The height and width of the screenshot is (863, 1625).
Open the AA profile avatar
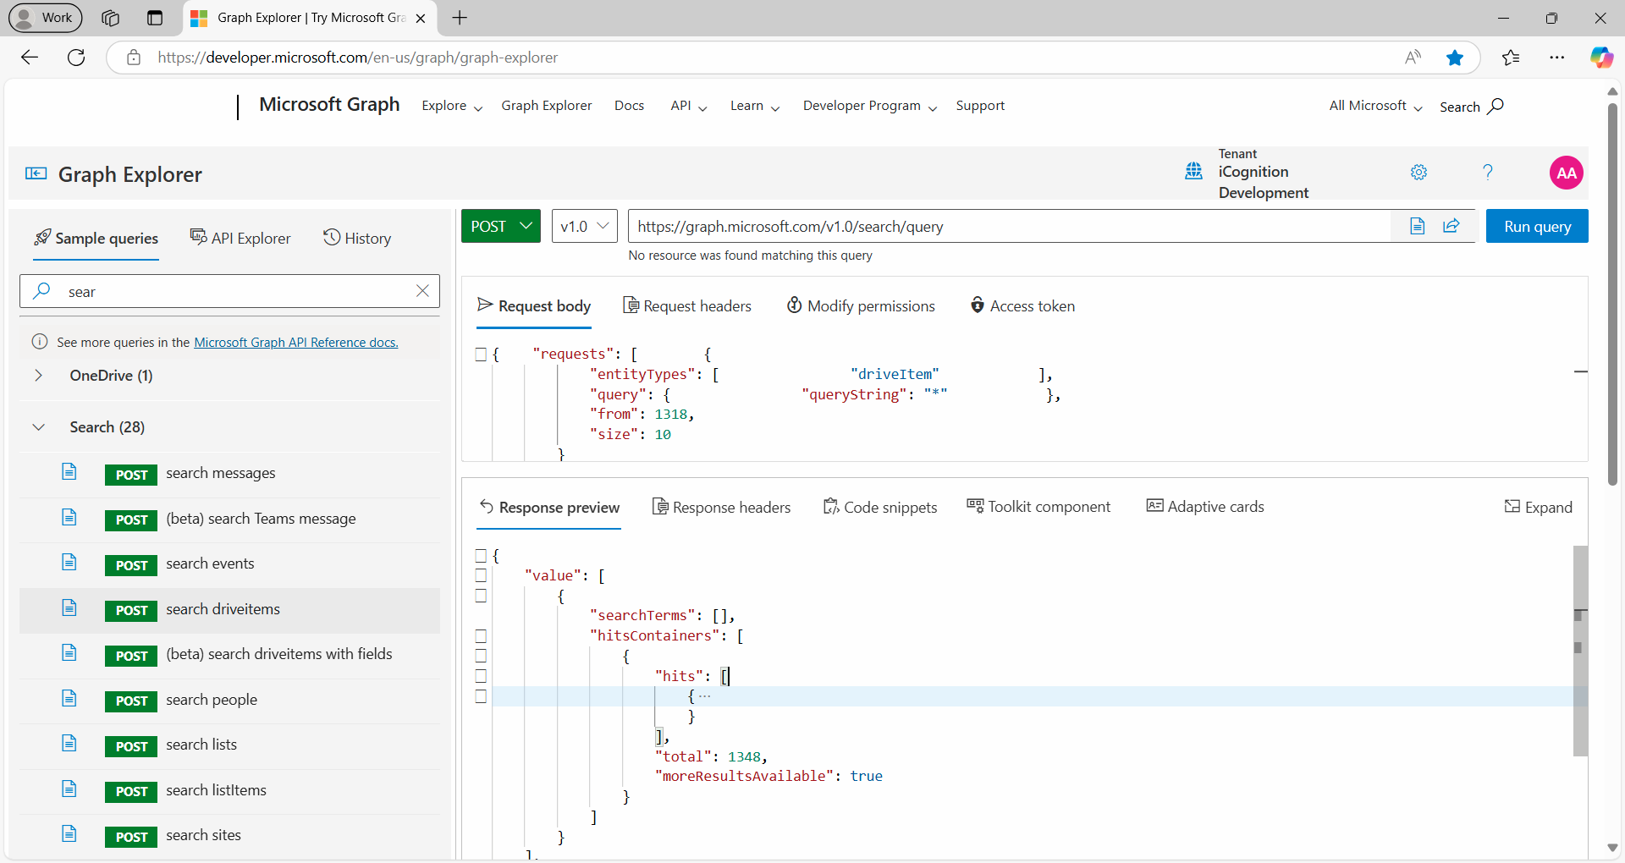[1567, 173]
